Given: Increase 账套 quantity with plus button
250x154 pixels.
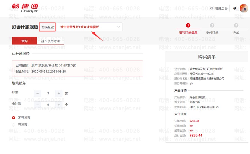Looking at the screenshot, I should point(59,93).
